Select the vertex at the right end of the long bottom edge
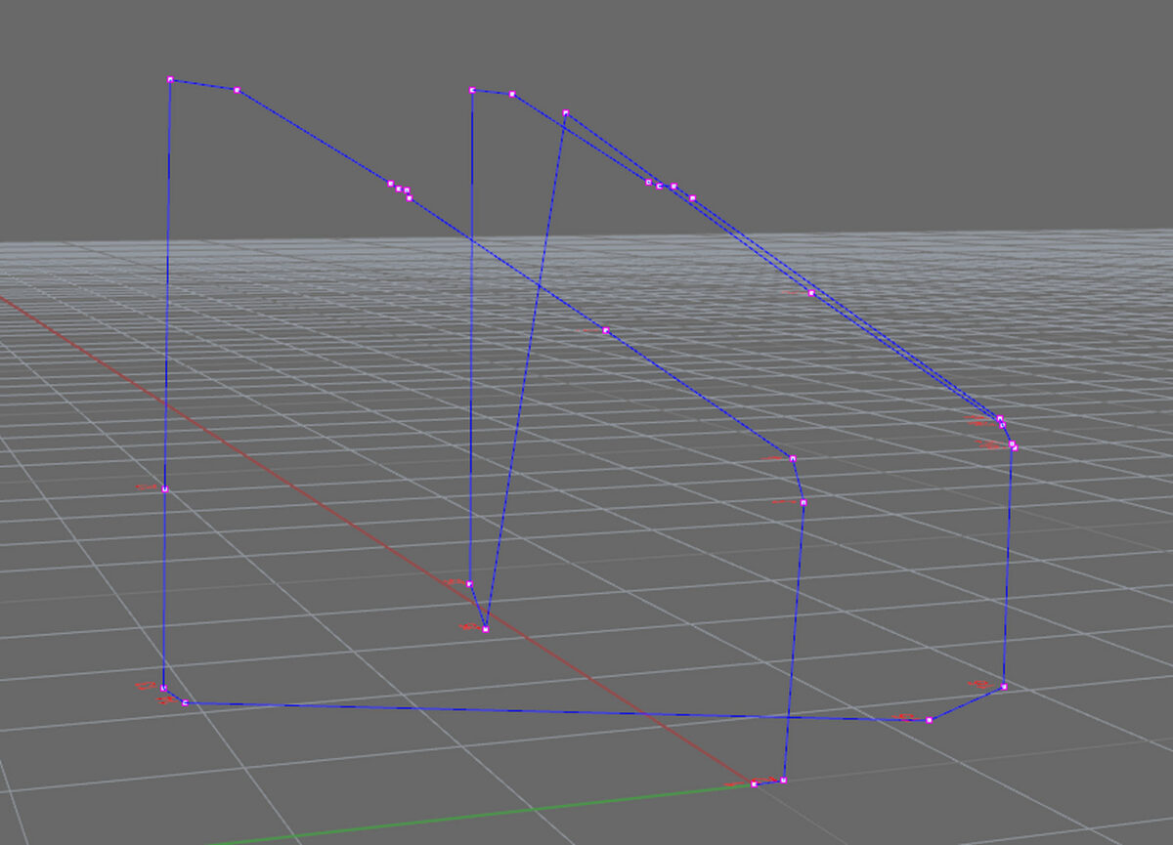The height and width of the screenshot is (845, 1173). point(929,720)
